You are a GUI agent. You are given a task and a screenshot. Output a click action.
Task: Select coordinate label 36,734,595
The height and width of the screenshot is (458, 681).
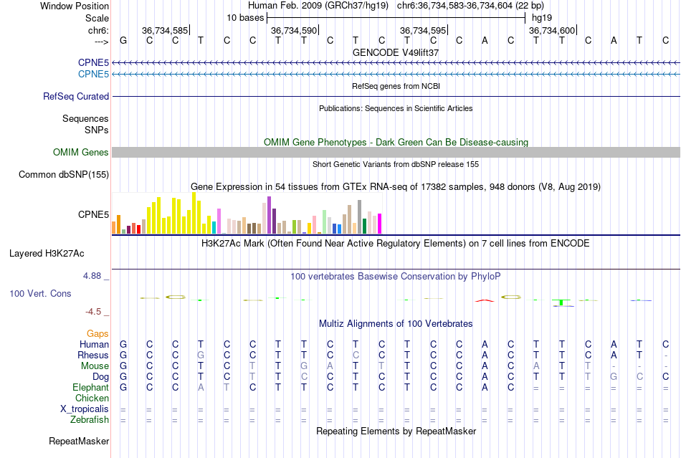423,30
